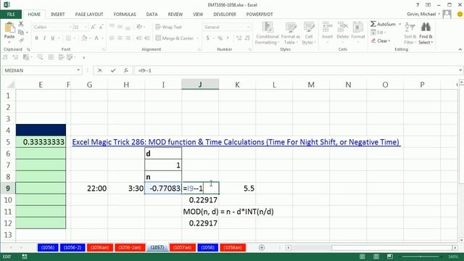The width and height of the screenshot is (464, 261).
Task: Add a new sheet with plus button
Action: click(262, 247)
